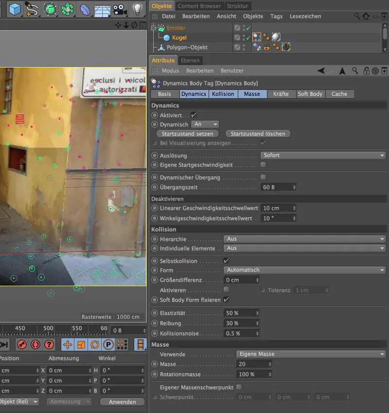This screenshot has width=389, height=413.
Task: Click the camera object icon
Action: 119,8
